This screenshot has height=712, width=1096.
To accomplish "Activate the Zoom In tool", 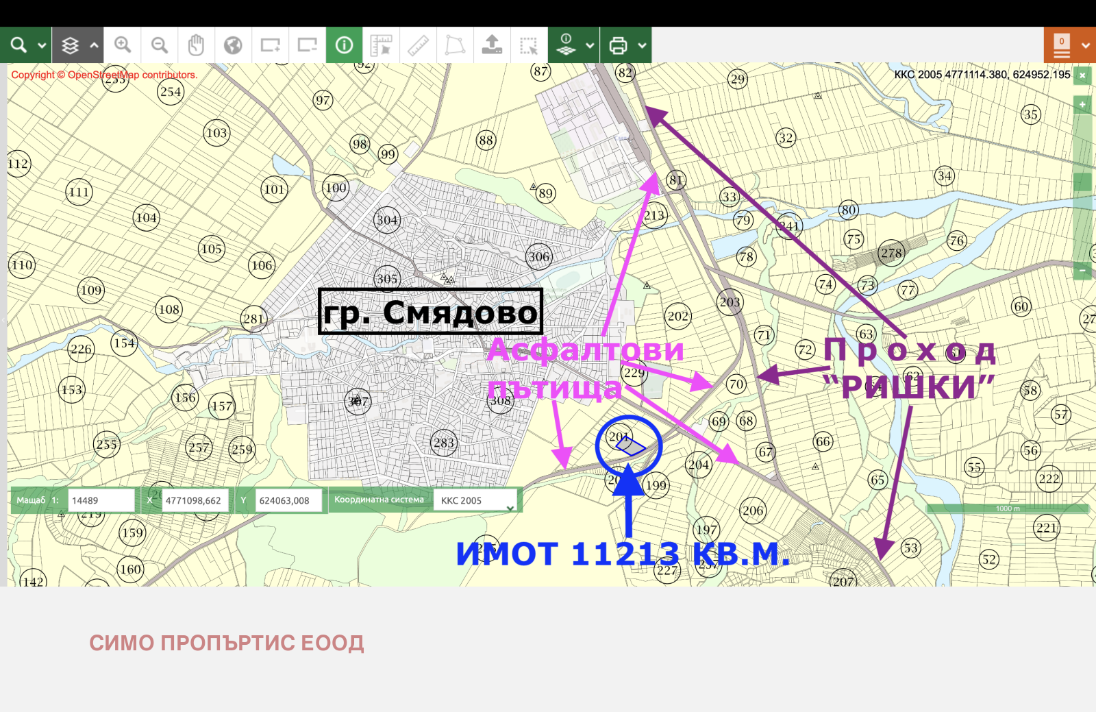I will click(123, 45).
